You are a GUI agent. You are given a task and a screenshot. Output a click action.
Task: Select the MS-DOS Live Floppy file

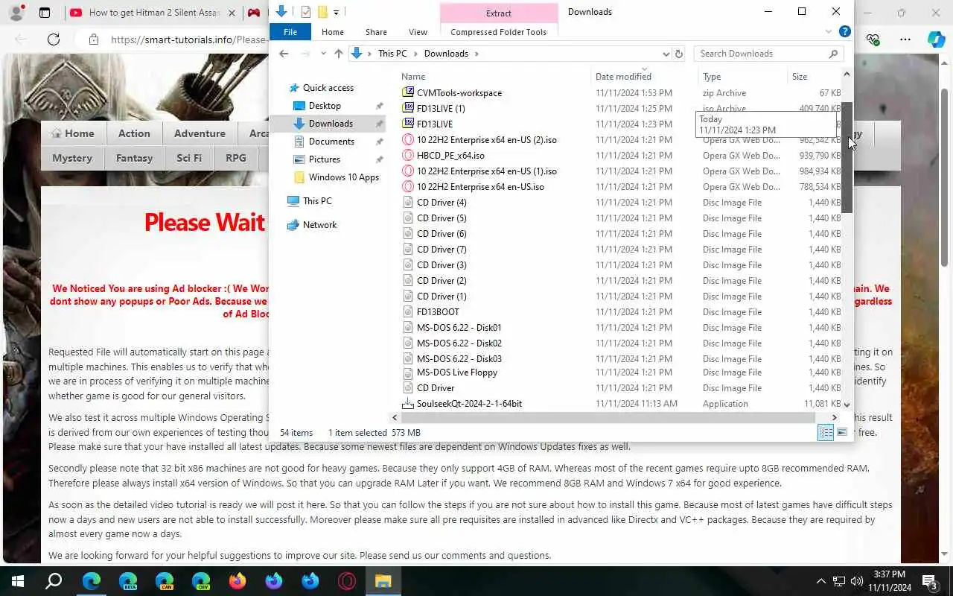click(x=456, y=372)
